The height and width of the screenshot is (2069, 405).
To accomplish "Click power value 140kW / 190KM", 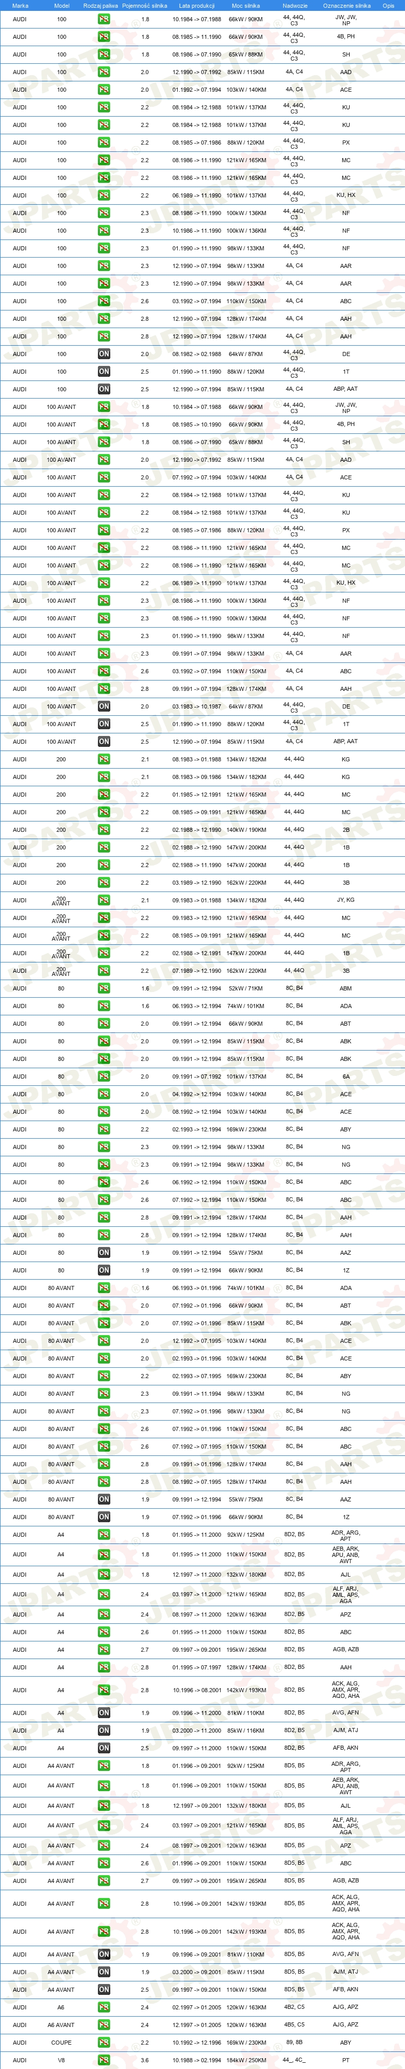I will [x=245, y=830].
